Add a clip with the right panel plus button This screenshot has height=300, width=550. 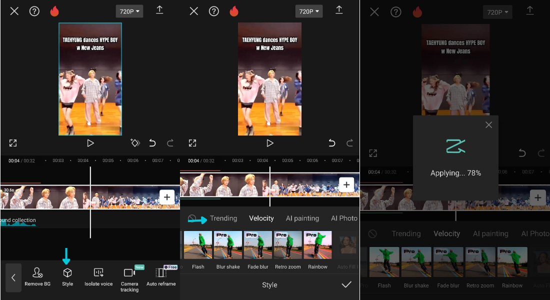pyautogui.click(x=537, y=198)
